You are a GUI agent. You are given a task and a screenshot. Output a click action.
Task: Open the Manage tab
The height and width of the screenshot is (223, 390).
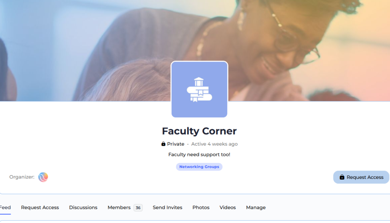[256, 207]
